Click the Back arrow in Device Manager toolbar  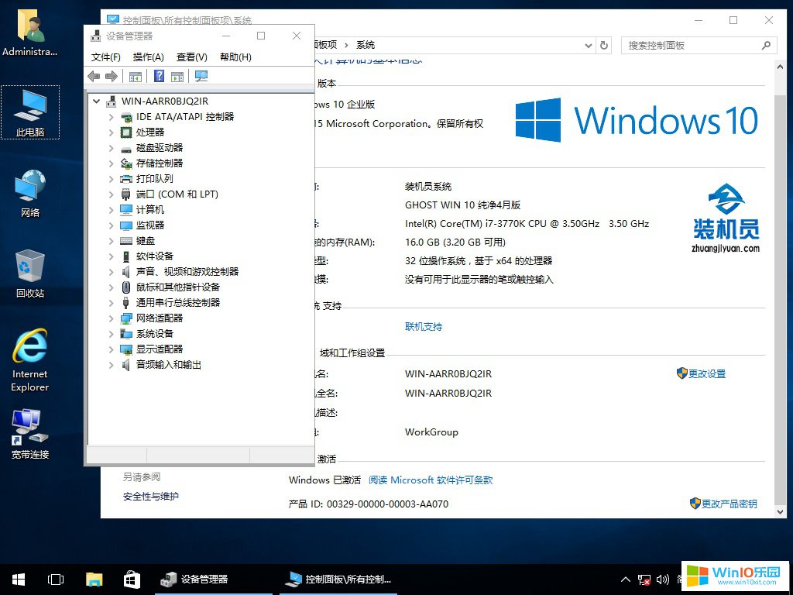tap(94, 77)
